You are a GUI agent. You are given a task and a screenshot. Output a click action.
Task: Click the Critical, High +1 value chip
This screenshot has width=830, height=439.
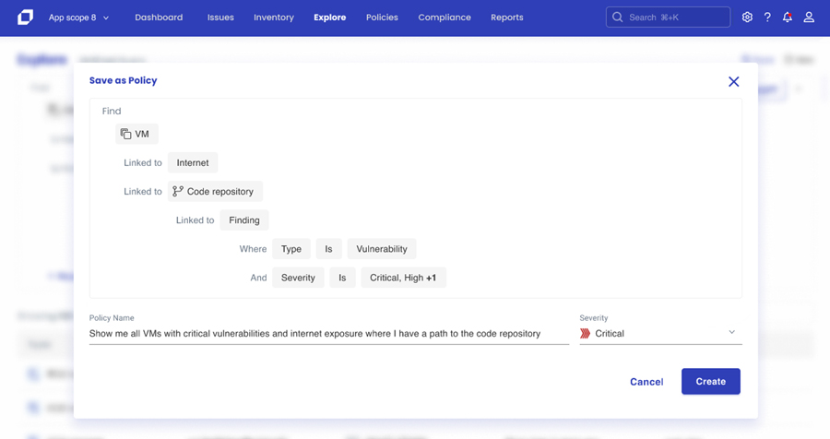point(403,278)
